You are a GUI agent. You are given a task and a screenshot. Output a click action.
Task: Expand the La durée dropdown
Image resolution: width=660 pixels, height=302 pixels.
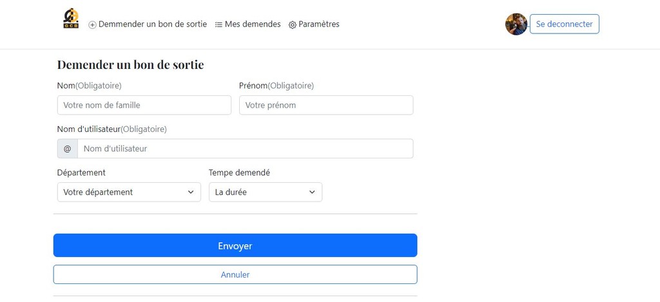click(x=265, y=192)
